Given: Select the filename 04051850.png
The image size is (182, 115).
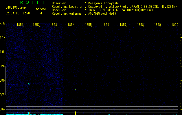Looking at the screenshot, I should tap(16, 7).
